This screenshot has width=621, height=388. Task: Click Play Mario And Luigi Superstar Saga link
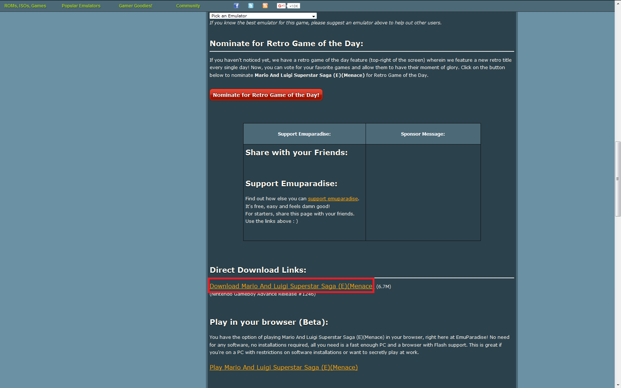point(284,367)
